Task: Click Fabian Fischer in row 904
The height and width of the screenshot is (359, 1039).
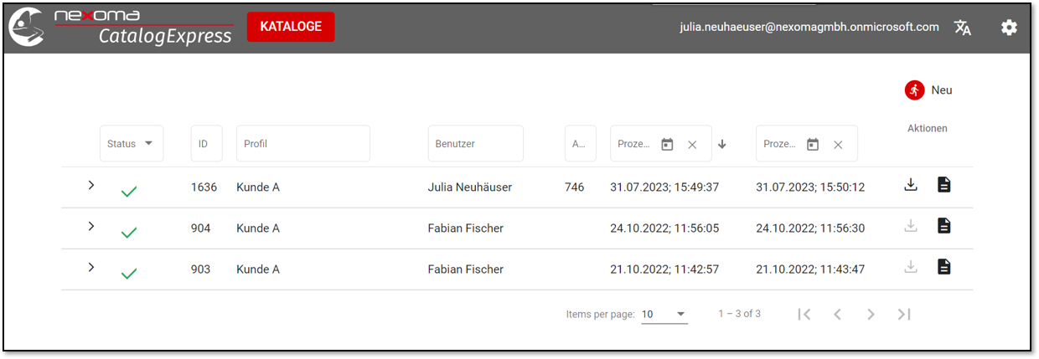Action: [x=466, y=228]
